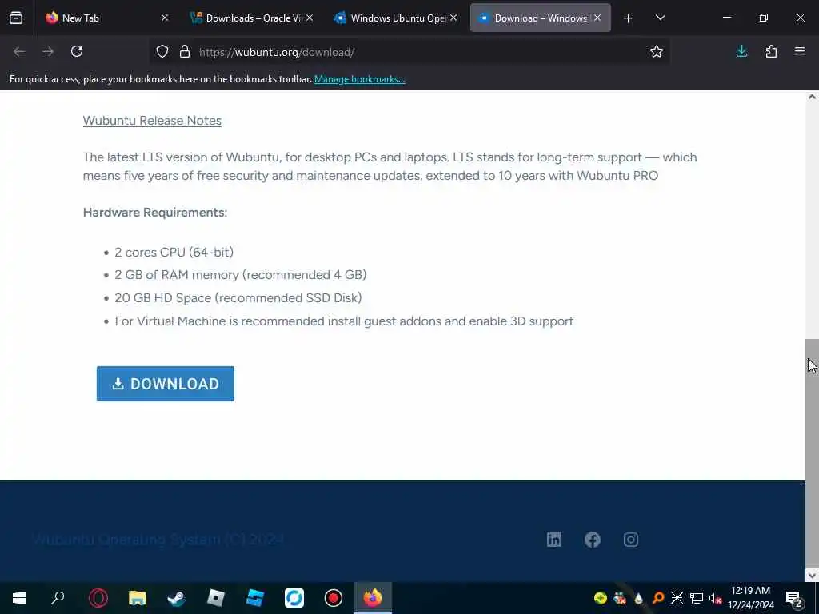Open the Windows Start menu
This screenshot has width=819, height=614.
(x=19, y=598)
